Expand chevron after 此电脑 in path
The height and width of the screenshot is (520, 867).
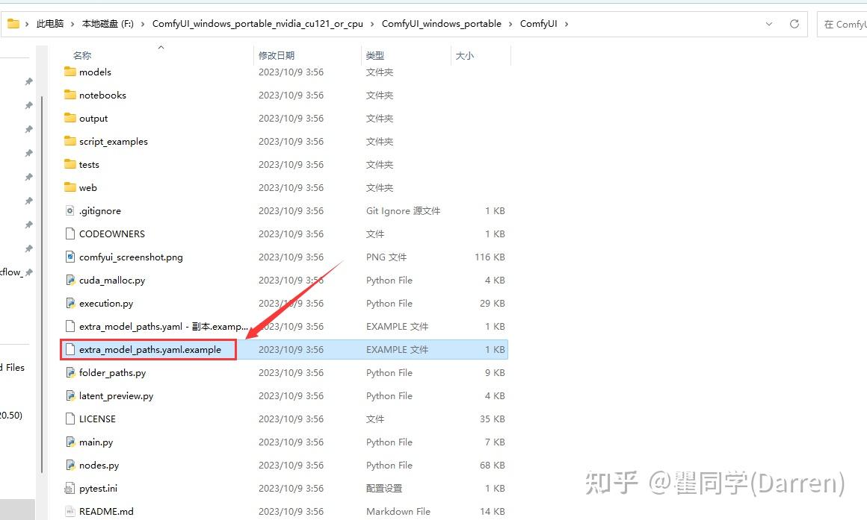pos(73,24)
